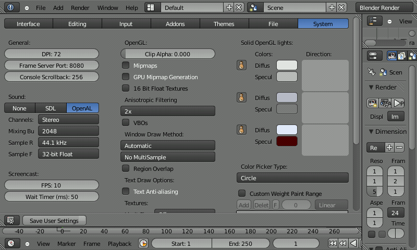The width and height of the screenshot is (417, 250).
Task: Jump to start frame playback button
Action: coord(333,243)
